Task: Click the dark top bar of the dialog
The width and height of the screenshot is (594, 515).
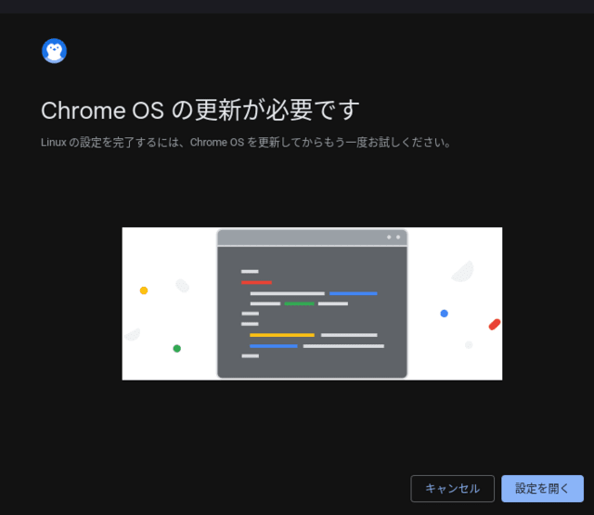Action: [297, 6]
